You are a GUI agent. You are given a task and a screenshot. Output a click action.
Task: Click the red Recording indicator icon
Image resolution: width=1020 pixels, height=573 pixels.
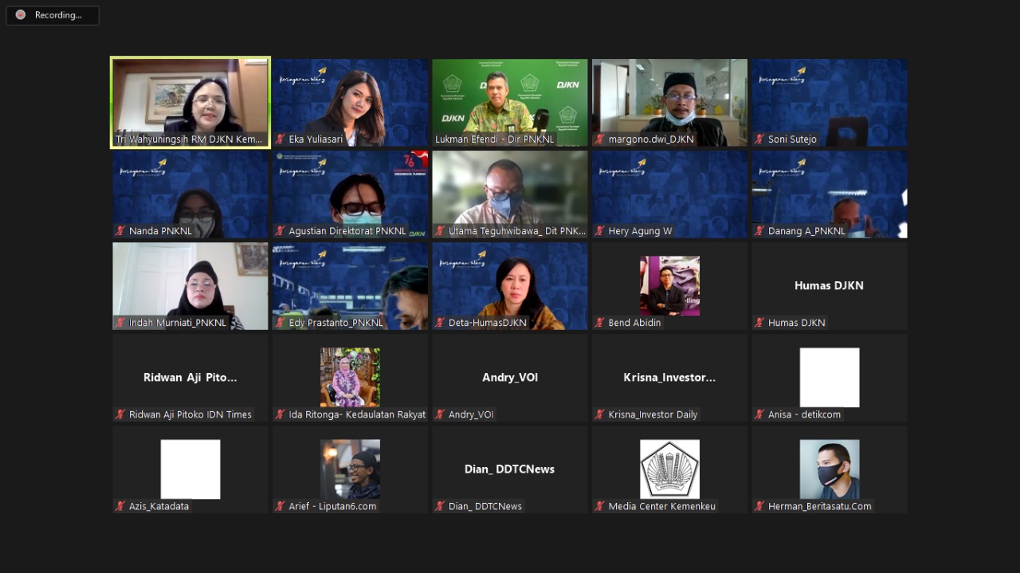pos(21,15)
